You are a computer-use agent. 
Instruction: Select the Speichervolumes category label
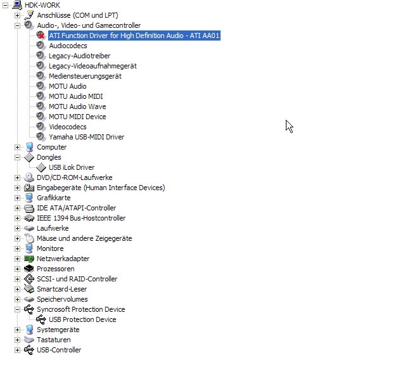(x=62, y=299)
